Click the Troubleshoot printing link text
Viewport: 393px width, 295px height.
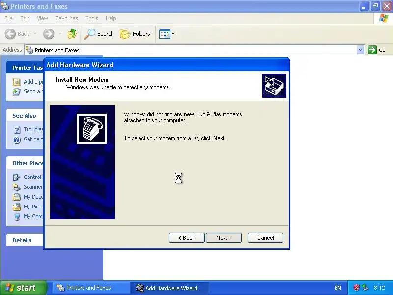[33, 129]
